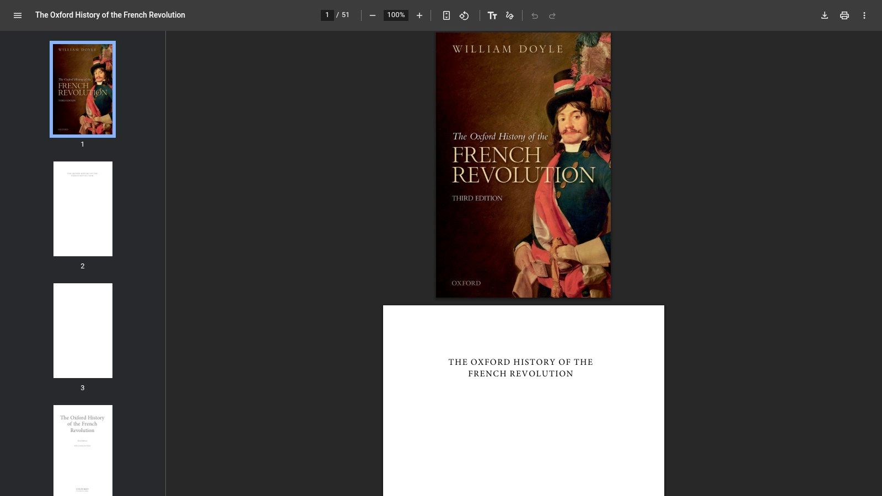Screen dimensions: 882x496
Task: Select the add text annotation tool
Action: point(492,15)
